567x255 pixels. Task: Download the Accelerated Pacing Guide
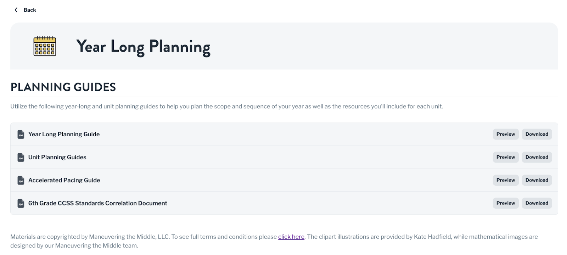pyautogui.click(x=537, y=180)
